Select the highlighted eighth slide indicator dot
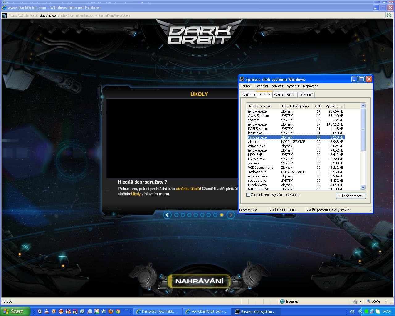 tap(222, 215)
